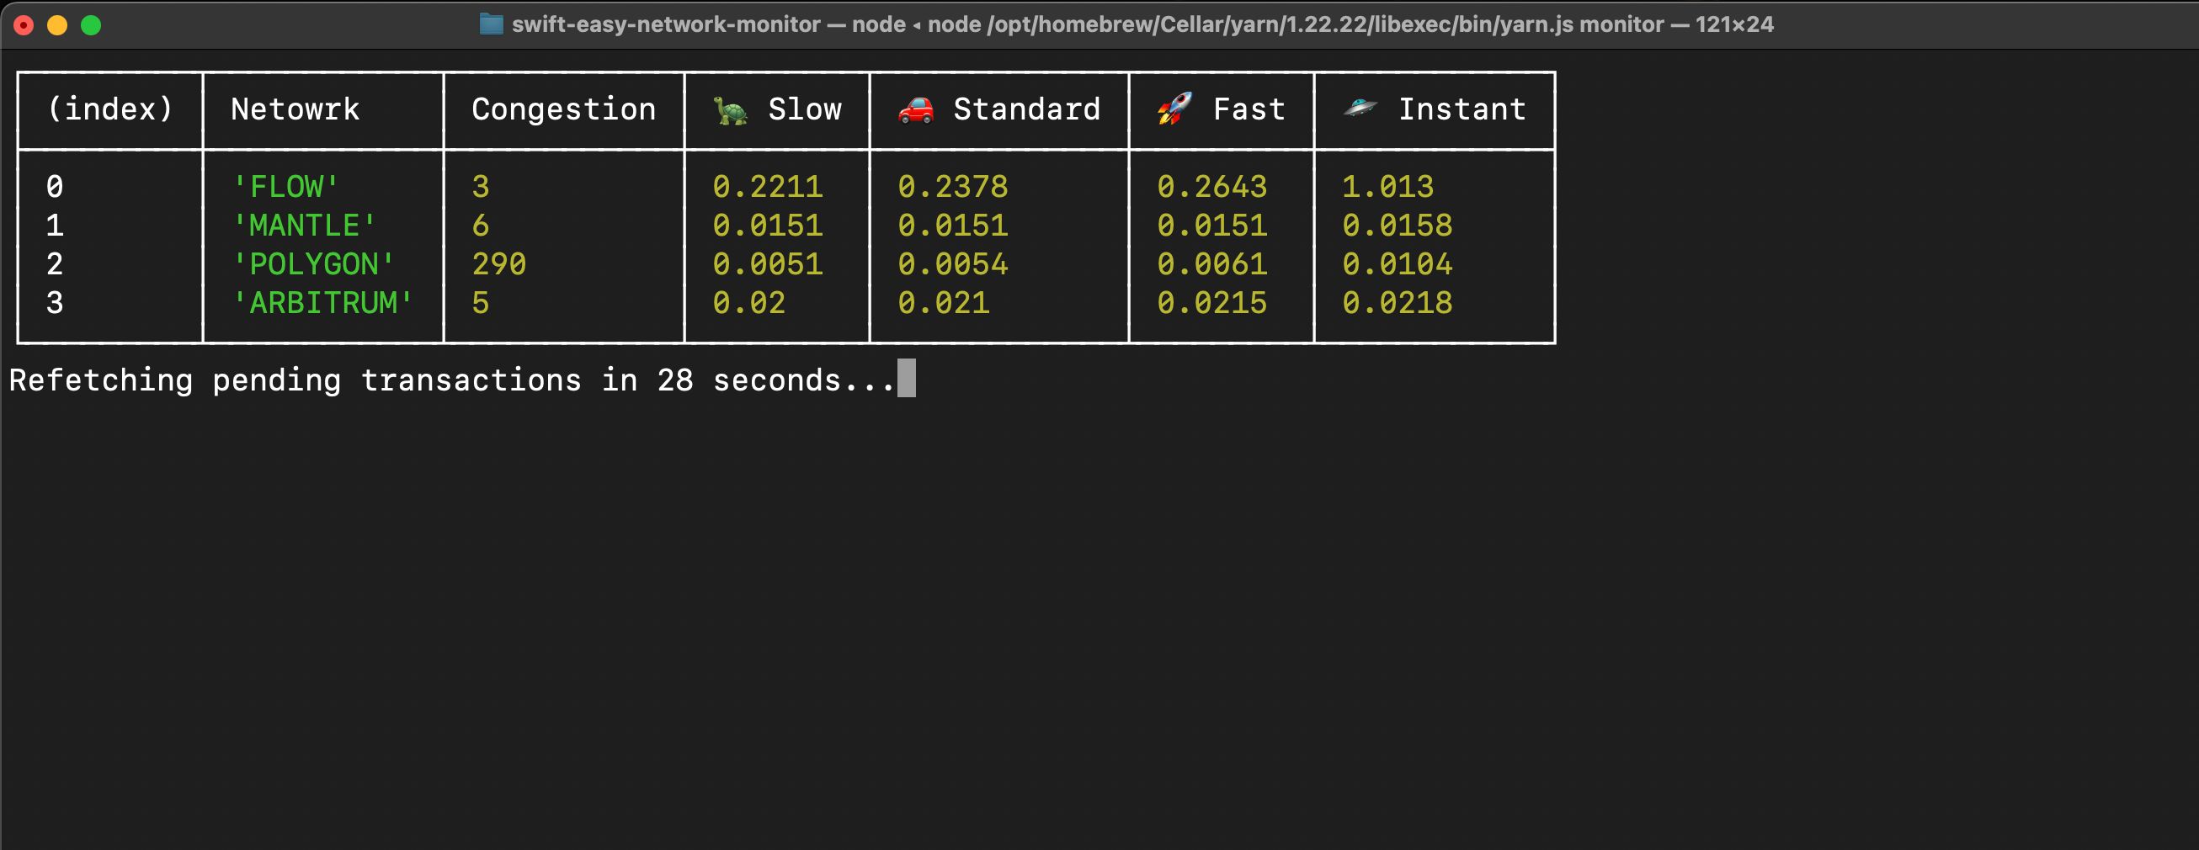Click ARBITRUM slow value 0.02

[x=748, y=303]
